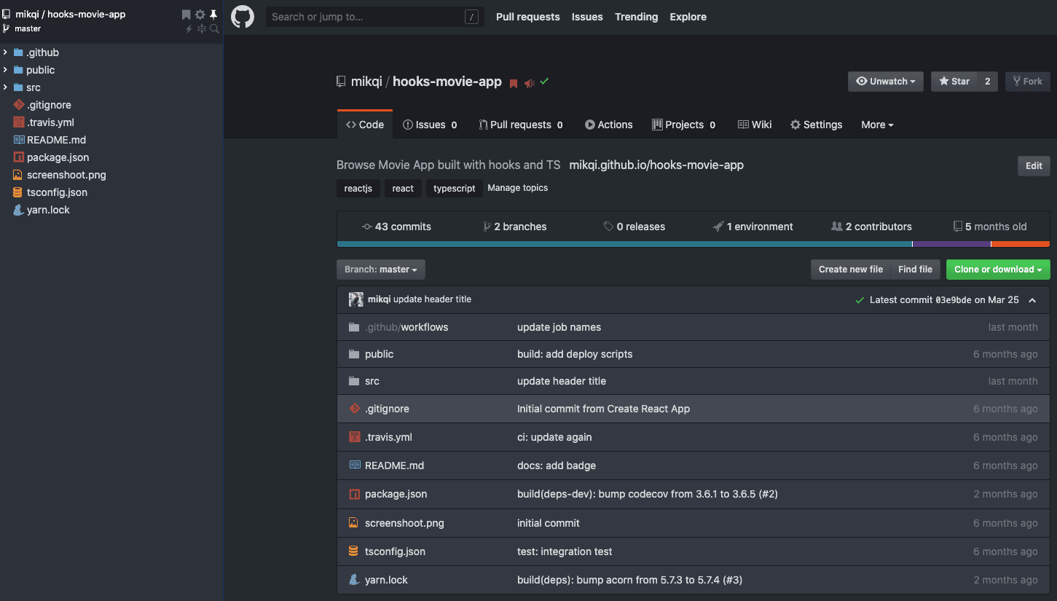Click Manage topics link
The width and height of the screenshot is (1057, 601).
coord(518,188)
